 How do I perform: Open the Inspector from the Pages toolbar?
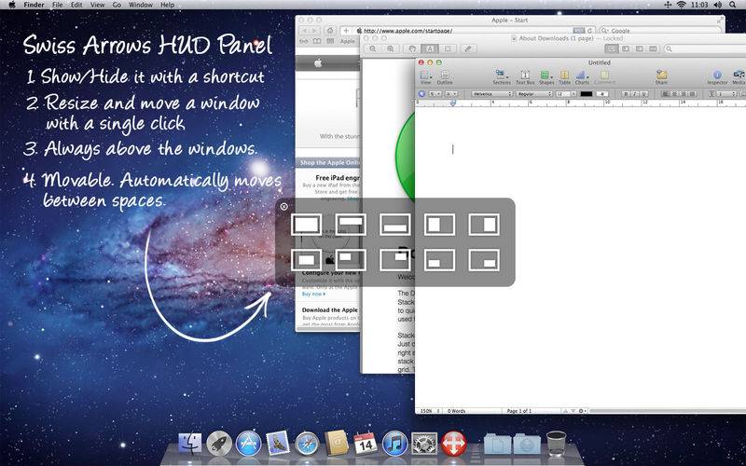[x=717, y=77]
